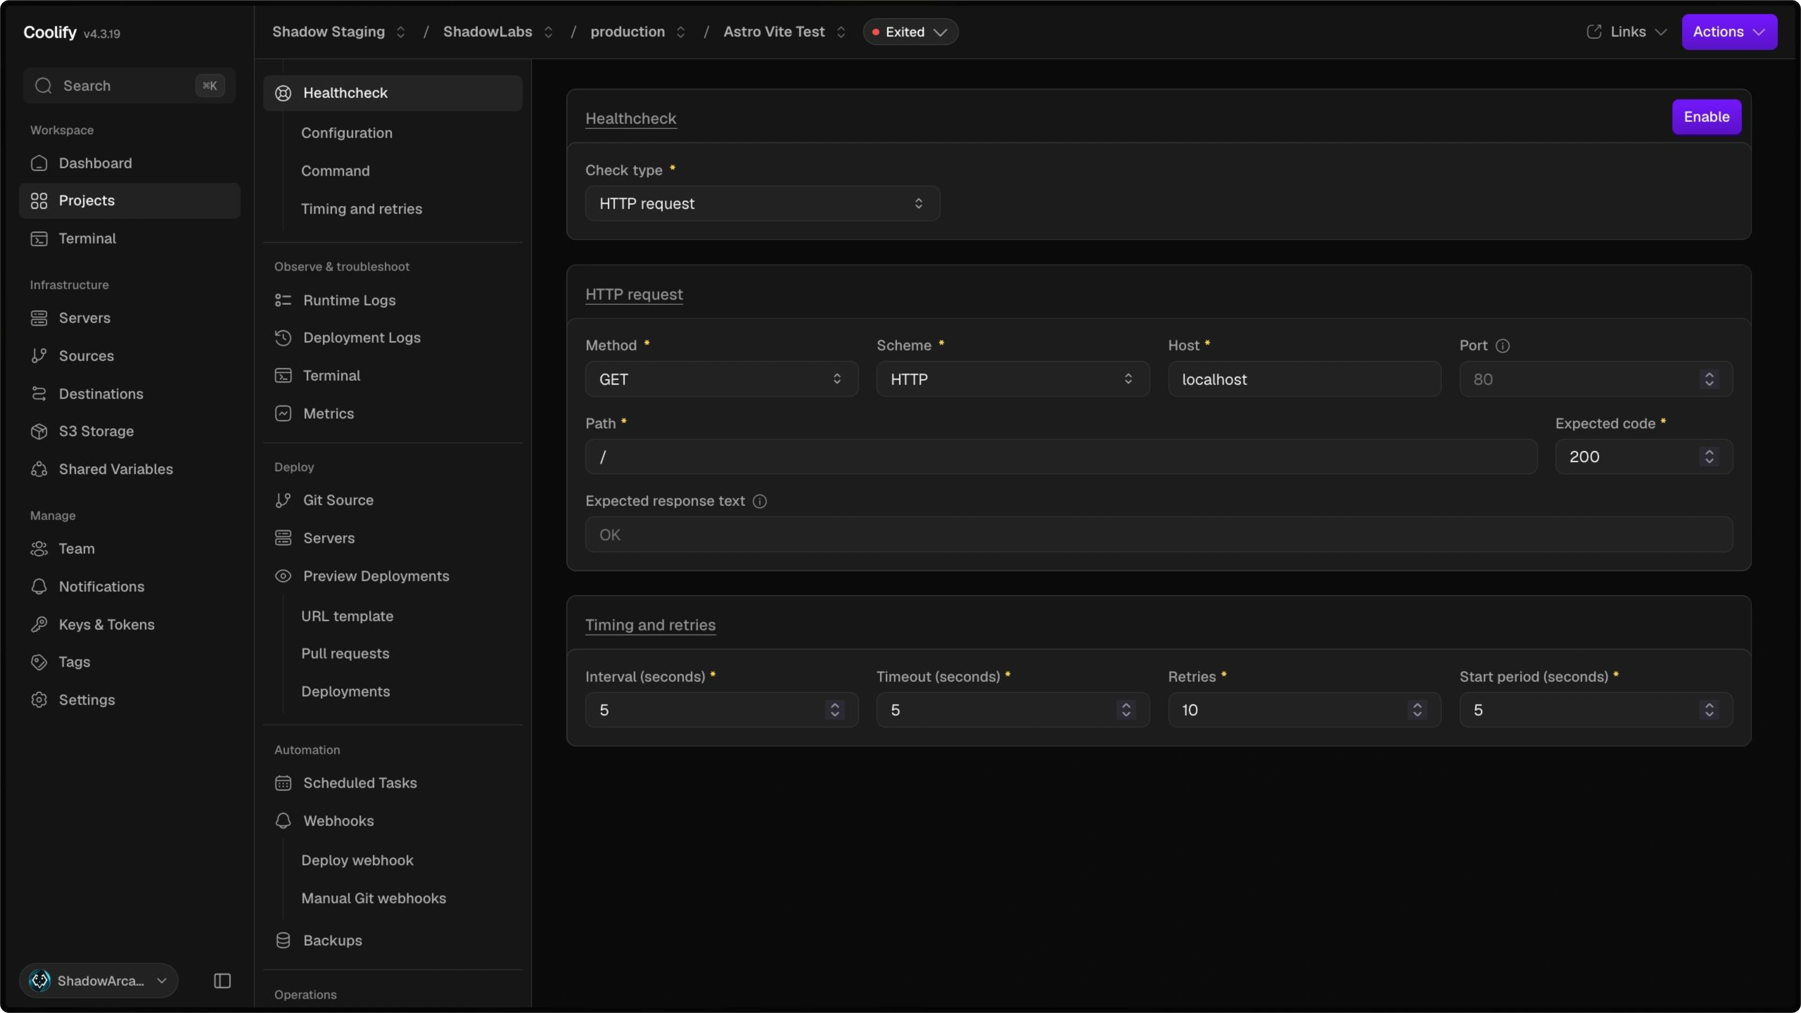The height and width of the screenshot is (1013, 1801).
Task: Click the search magnifier icon
Action: [43, 85]
